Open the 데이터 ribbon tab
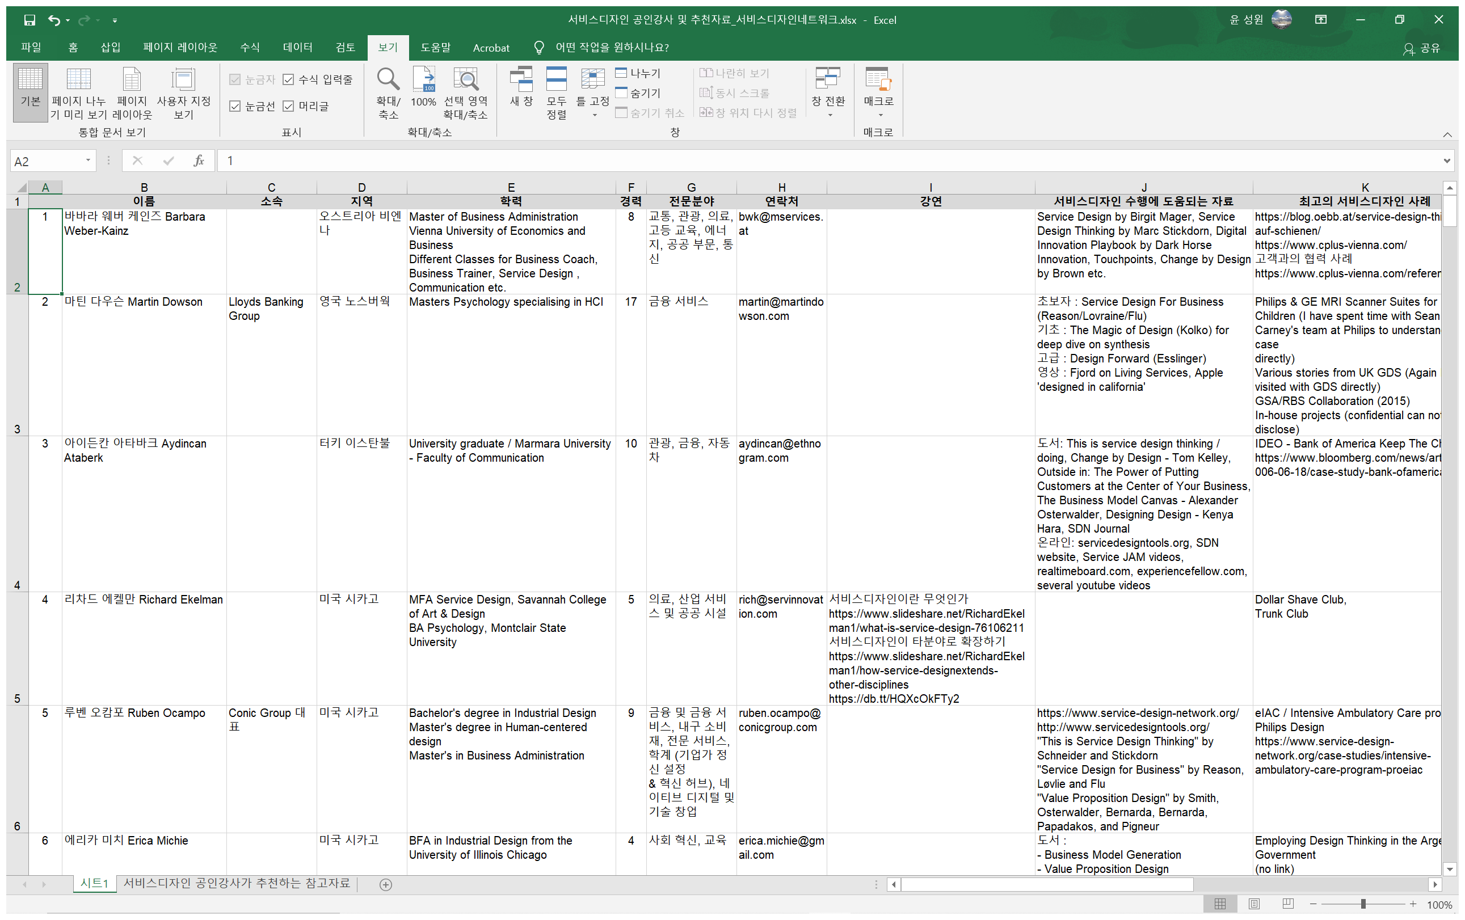1465x920 pixels. pos(297,48)
